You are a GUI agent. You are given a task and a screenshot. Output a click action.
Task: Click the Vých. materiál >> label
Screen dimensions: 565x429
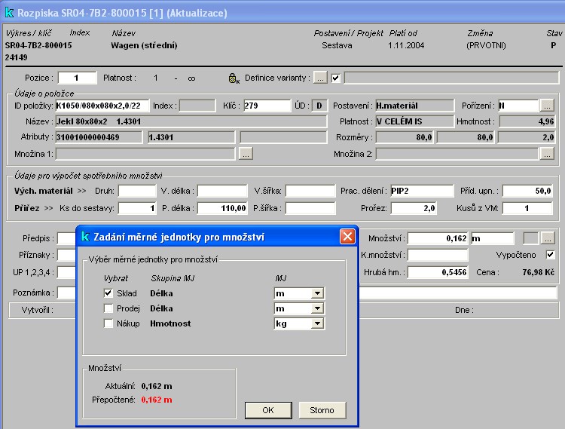click(50, 191)
